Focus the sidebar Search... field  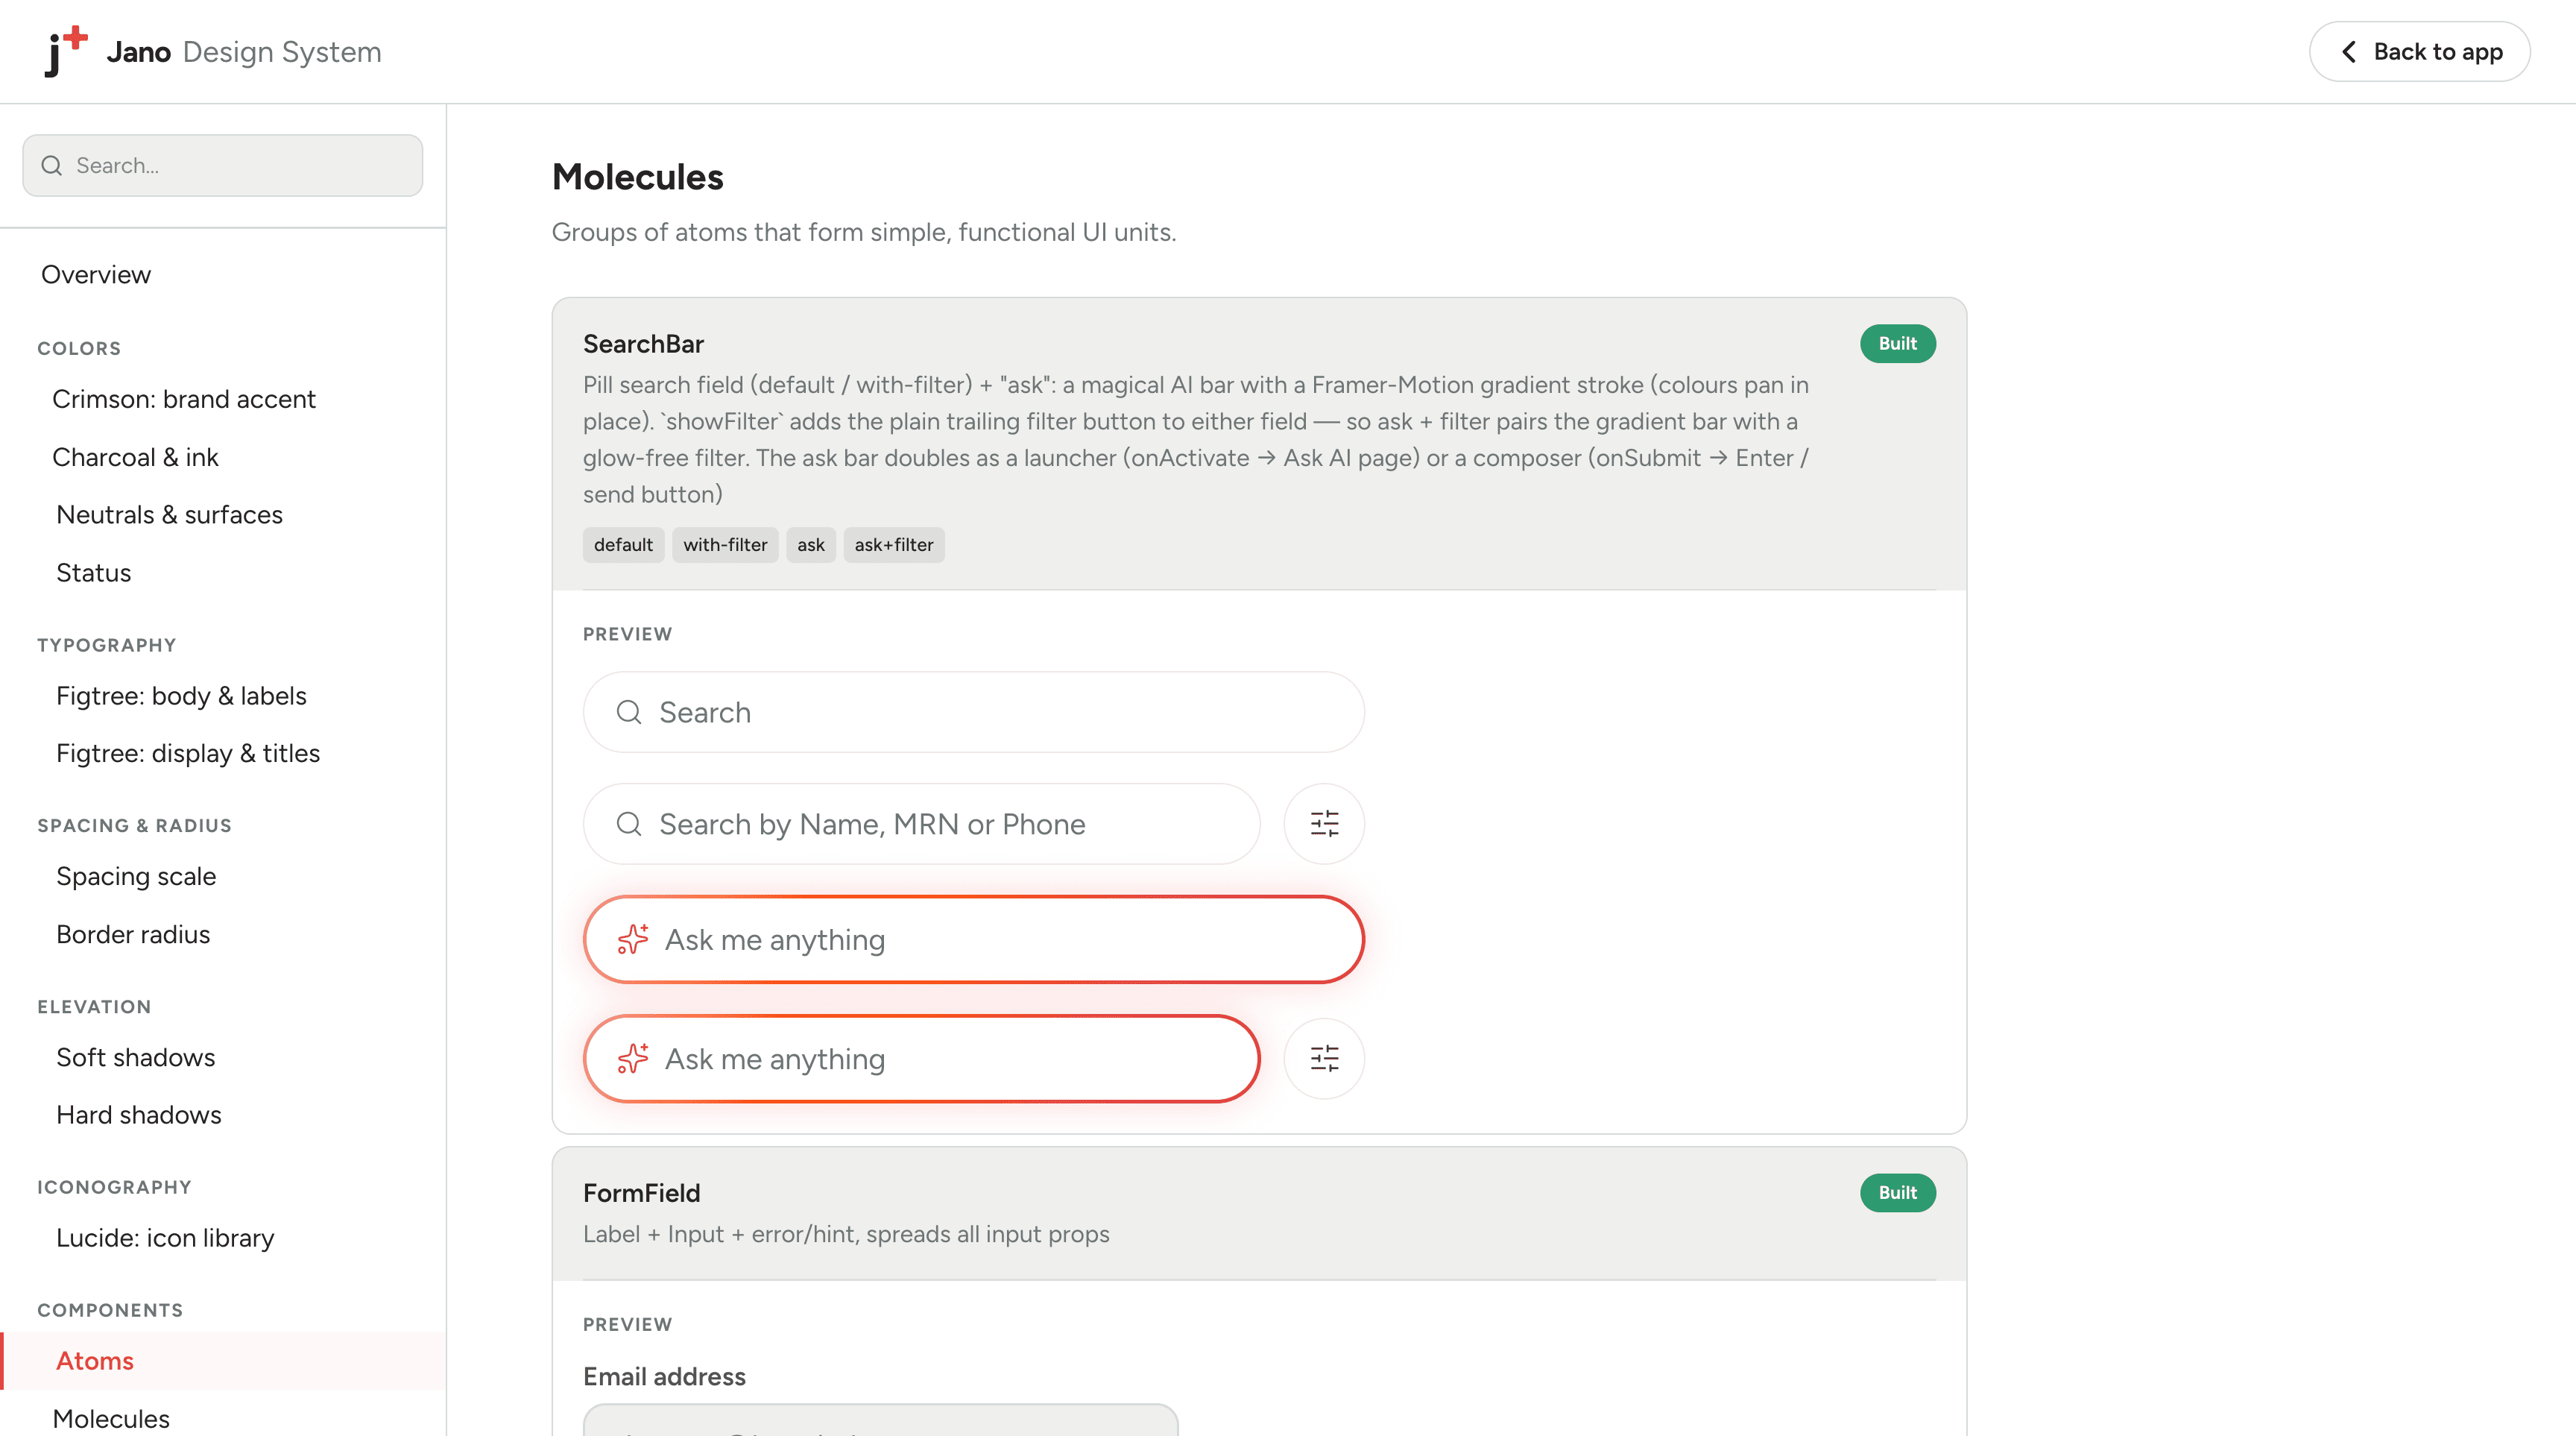pos(223,165)
